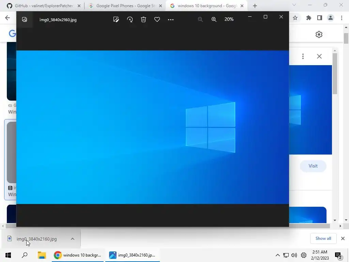This screenshot has width=349, height=262.
Task: Open the volume speaker icon
Action: pos(294,255)
